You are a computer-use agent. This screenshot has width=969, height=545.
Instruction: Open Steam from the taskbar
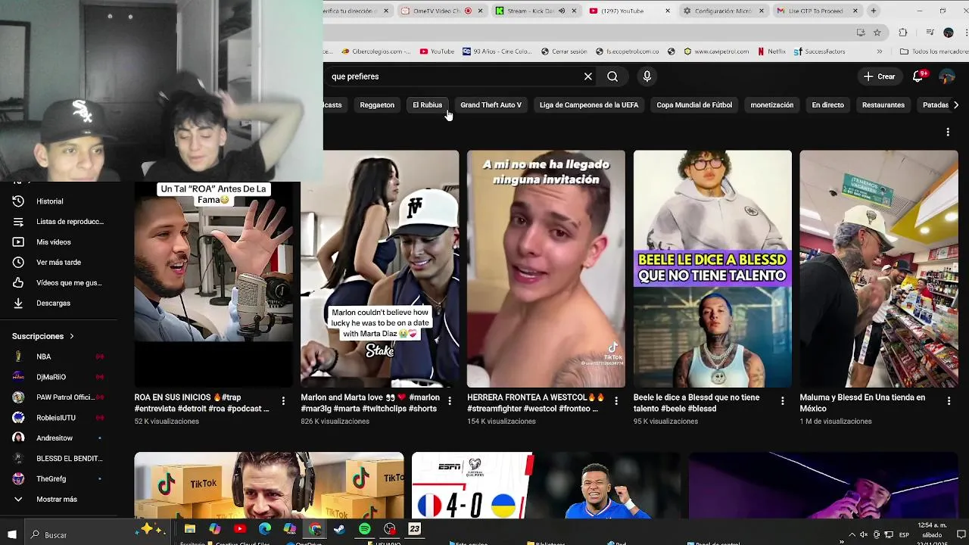[339, 529]
